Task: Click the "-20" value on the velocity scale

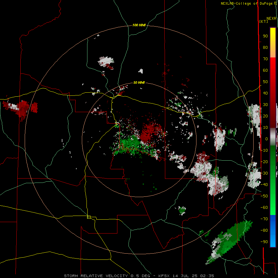Action: 264,162
